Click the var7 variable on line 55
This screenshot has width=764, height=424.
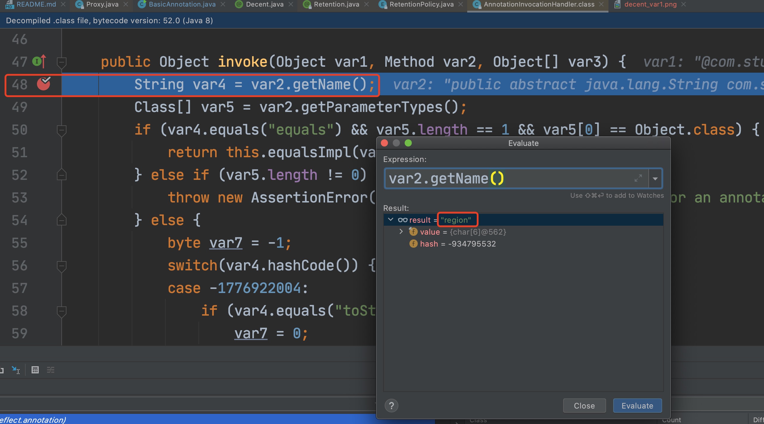[x=226, y=243]
